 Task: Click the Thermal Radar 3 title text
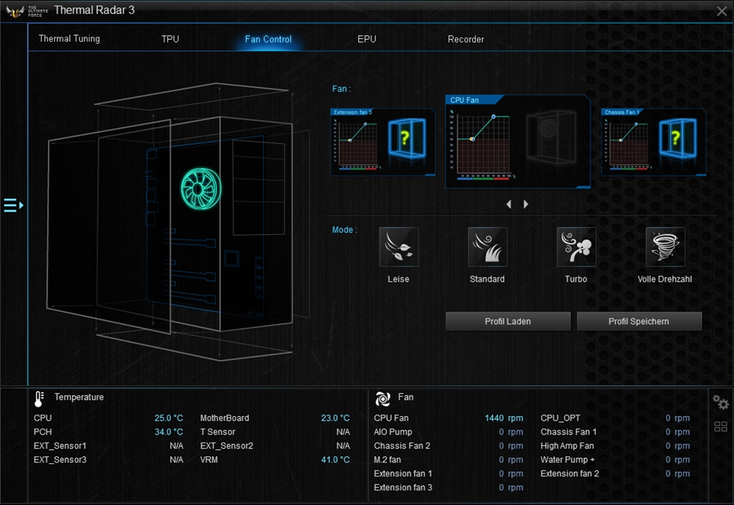click(x=94, y=10)
